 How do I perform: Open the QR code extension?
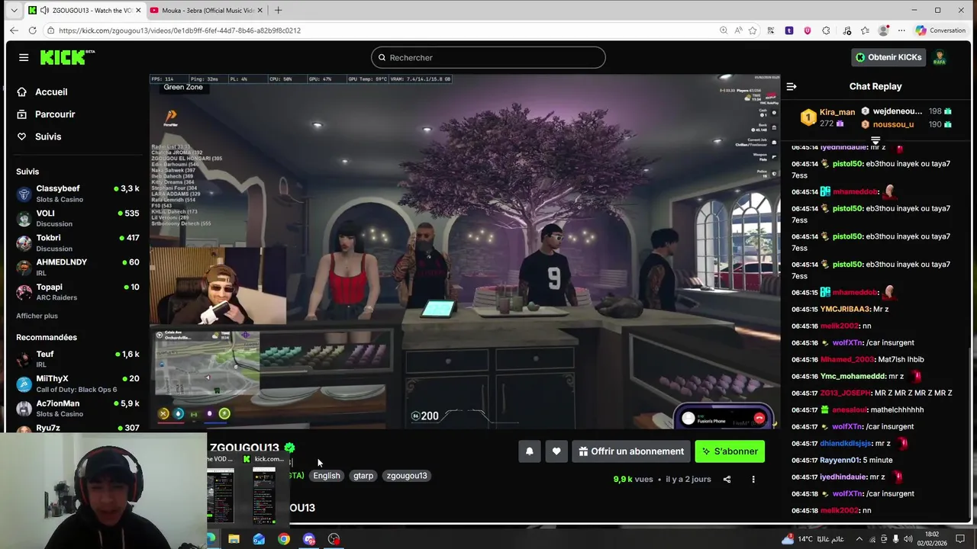771,30
